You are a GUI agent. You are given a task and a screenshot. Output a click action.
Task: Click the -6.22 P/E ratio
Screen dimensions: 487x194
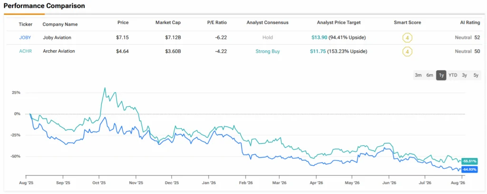(221, 37)
